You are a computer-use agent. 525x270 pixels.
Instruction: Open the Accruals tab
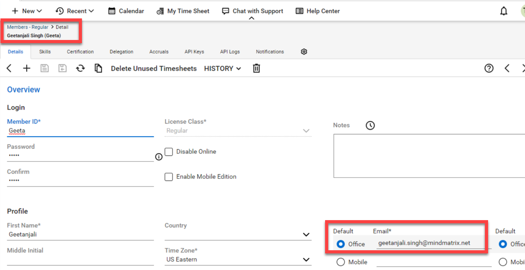(x=159, y=52)
